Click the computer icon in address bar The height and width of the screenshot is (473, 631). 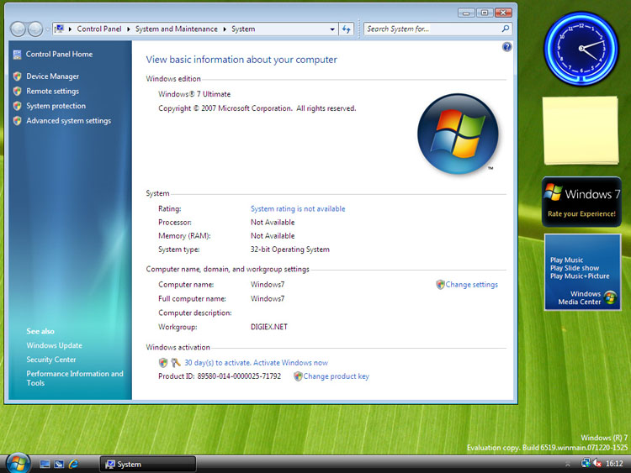point(60,29)
